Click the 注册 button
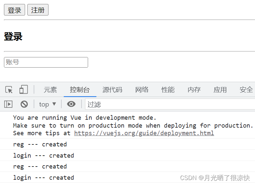 tap(38, 10)
